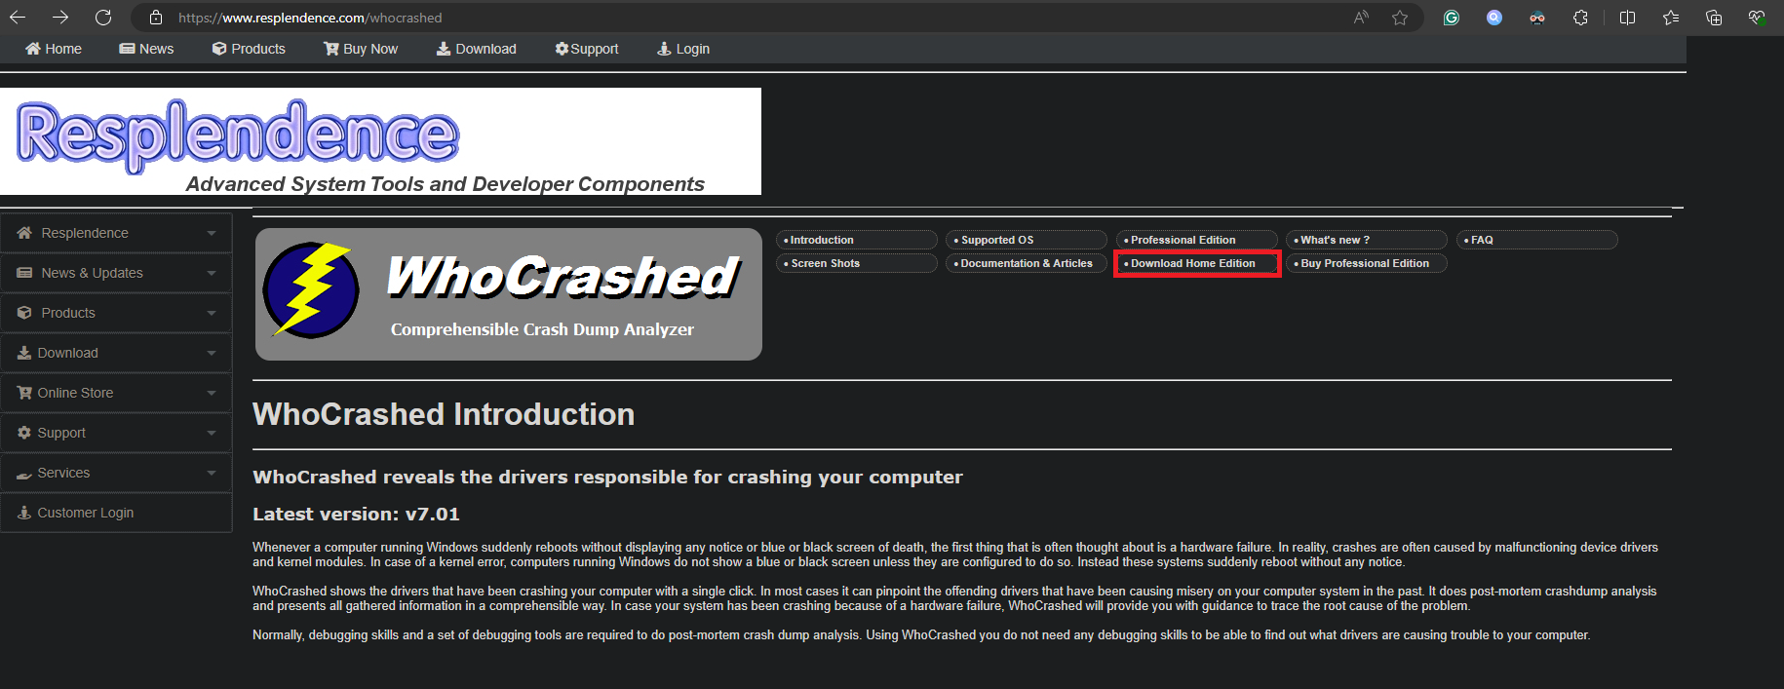Open the Introduction page link
Viewport: 1784px width, 689px height.
857,240
